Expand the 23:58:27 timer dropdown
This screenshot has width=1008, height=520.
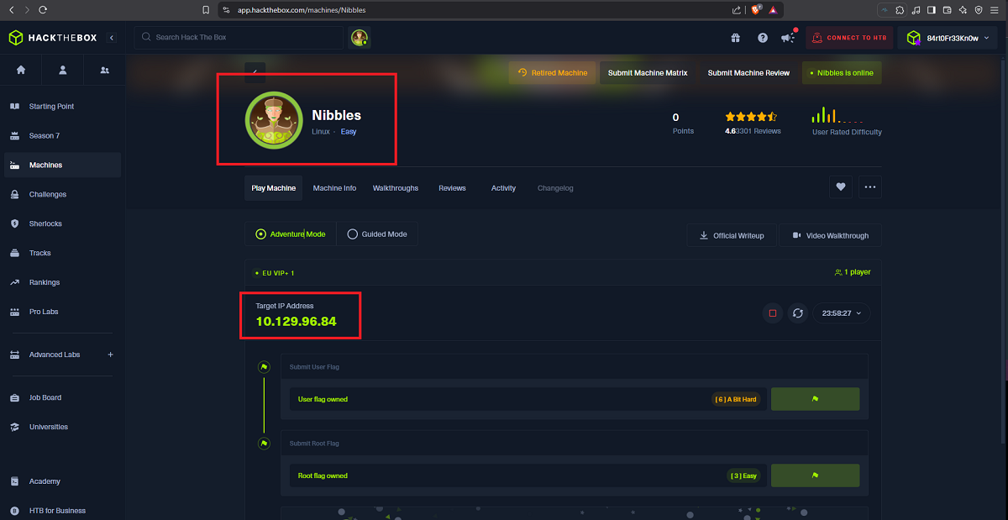[842, 313]
